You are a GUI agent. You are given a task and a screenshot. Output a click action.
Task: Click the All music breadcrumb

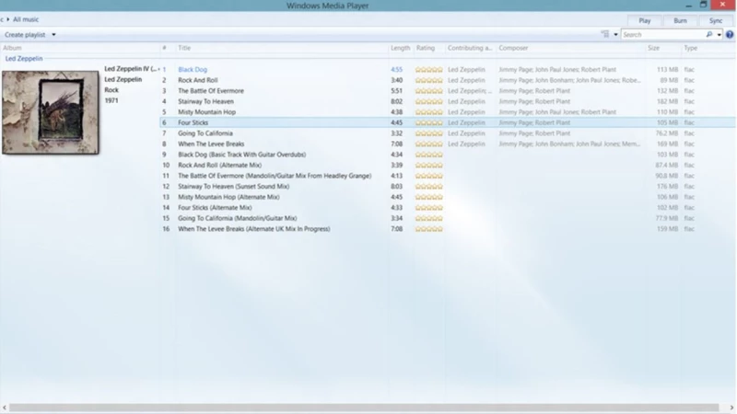pos(26,19)
